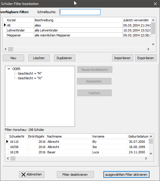Click Löschen below the filter list
This screenshot has height=181, width=160.
tap(39, 58)
